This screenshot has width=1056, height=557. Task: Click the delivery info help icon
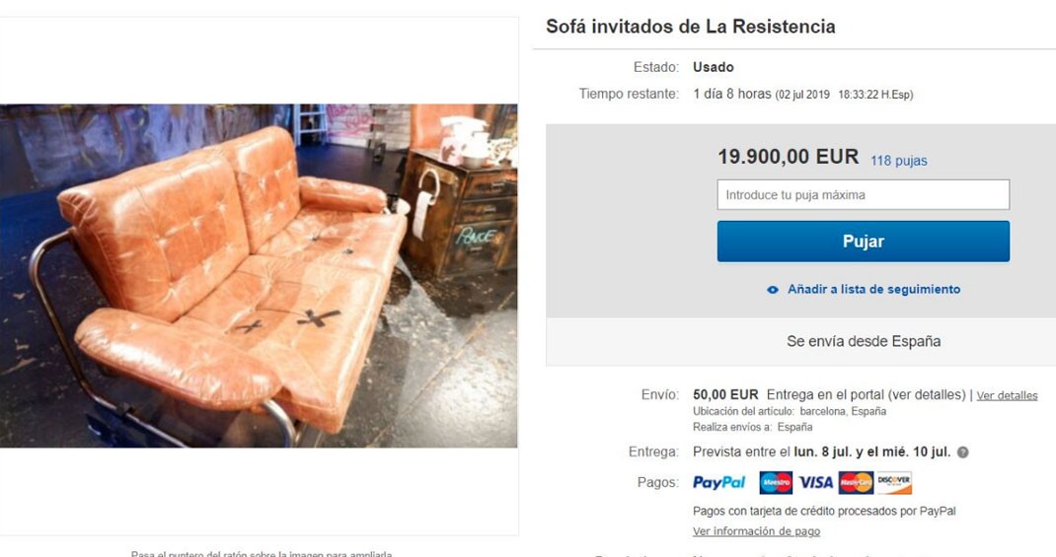[963, 453]
